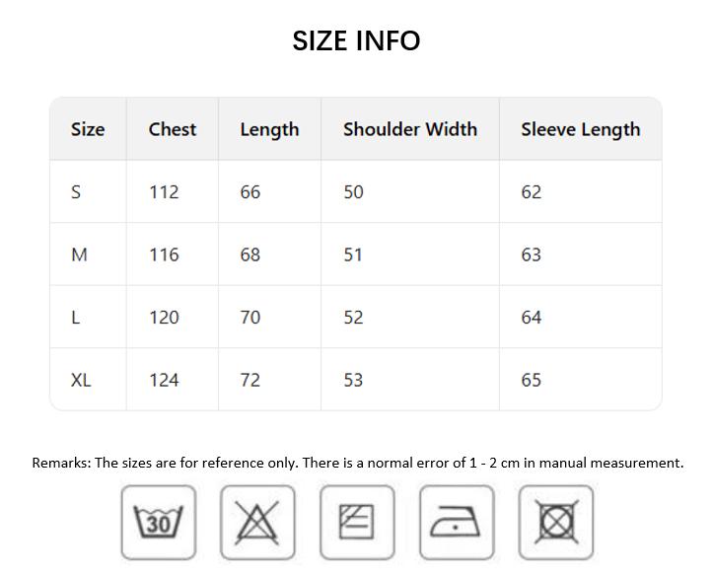Click the Length column header

(269, 129)
